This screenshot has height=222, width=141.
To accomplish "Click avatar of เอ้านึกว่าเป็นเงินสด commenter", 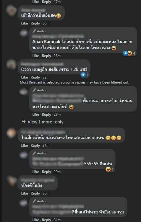I will [x=11, y=10].
